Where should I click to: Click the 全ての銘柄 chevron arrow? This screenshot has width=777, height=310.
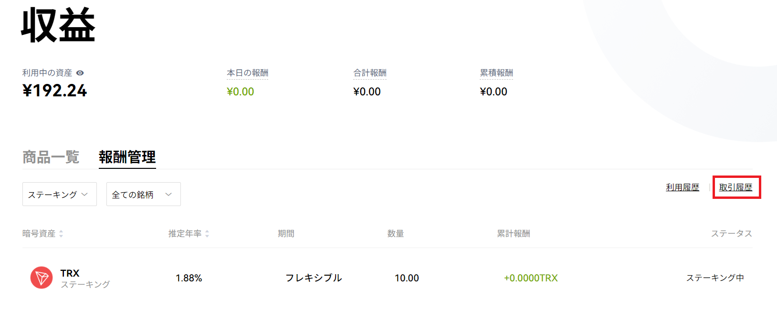coord(168,194)
